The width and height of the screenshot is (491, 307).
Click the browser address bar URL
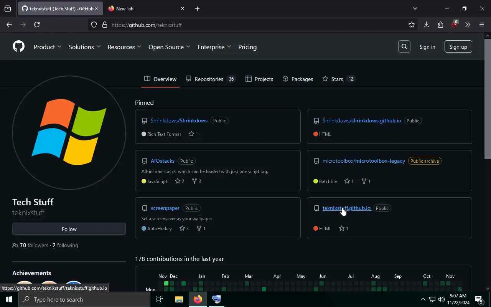[147, 25]
